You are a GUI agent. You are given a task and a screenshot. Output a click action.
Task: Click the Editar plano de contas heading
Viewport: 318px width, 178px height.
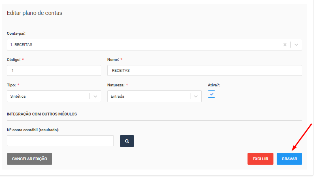click(x=34, y=13)
